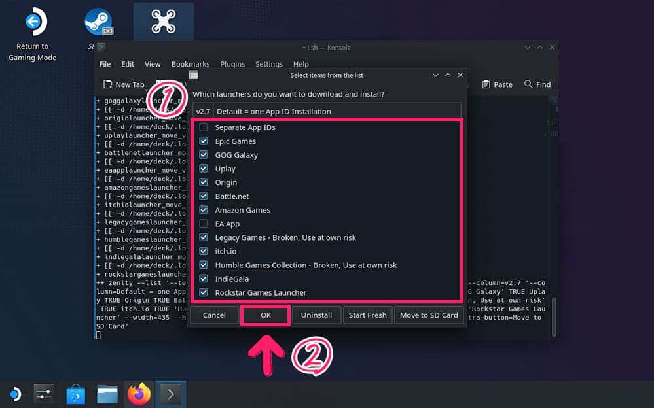Image resolution: width=654 pixels, height=408 pixels.
Task: Check the EA App checkbox
Action: [x=204, y=224]
